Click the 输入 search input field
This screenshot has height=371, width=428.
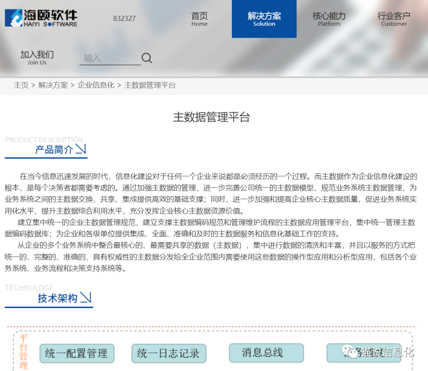coord(110,59)
